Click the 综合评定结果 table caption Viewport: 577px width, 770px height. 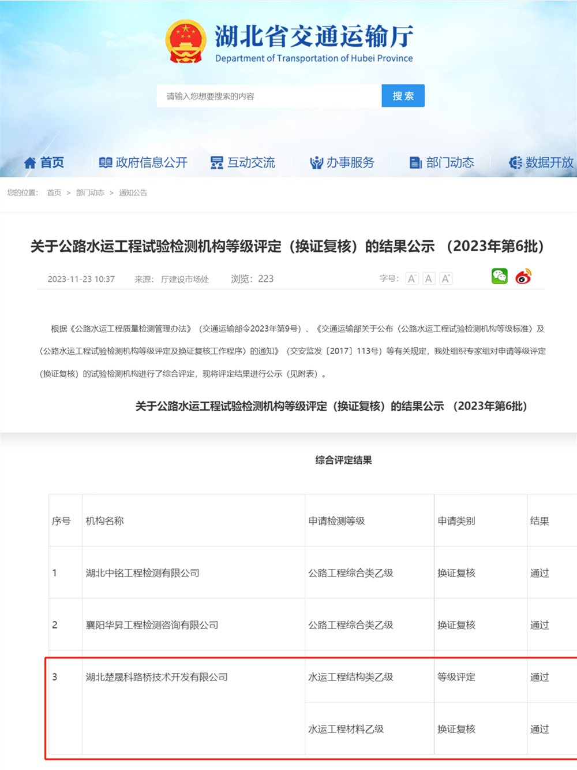344,460
